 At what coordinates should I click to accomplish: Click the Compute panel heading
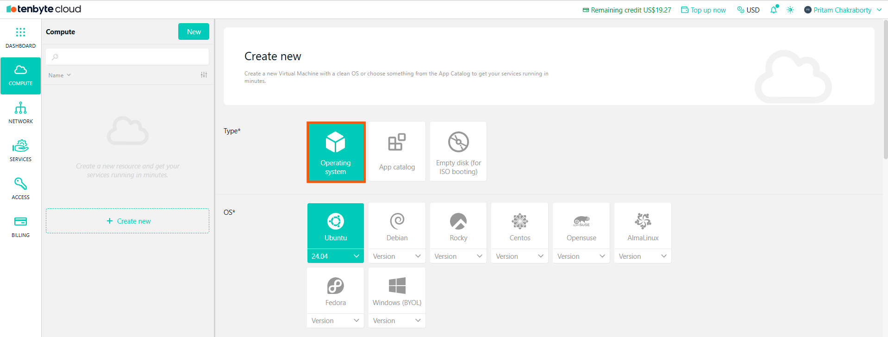pyautogui.click(x=60, y=31)
